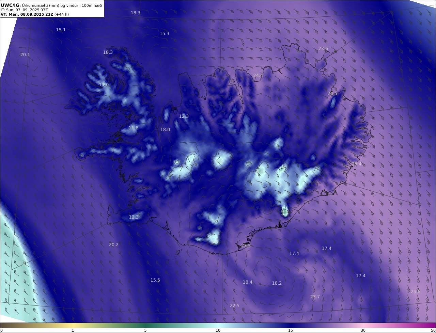Viewport: 436px width, 333px height.
Task: Click the IT: Sun. 07. 09. 2025 03Z line
Action: coord(24,10)
